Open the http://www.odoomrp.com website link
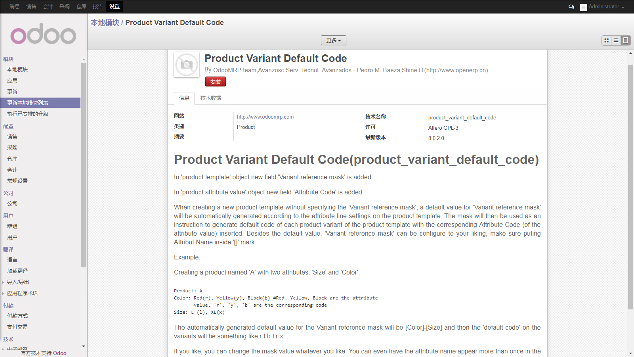 (265, 117)
